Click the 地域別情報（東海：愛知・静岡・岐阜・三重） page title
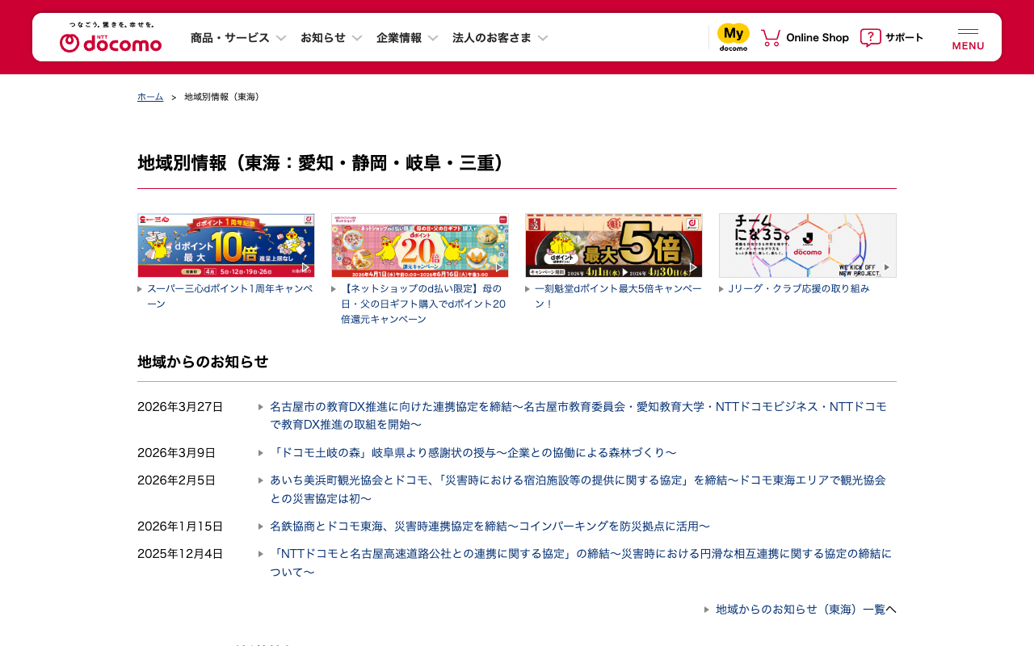Viewport: 1034px width, 646px height. click(325, 162)
